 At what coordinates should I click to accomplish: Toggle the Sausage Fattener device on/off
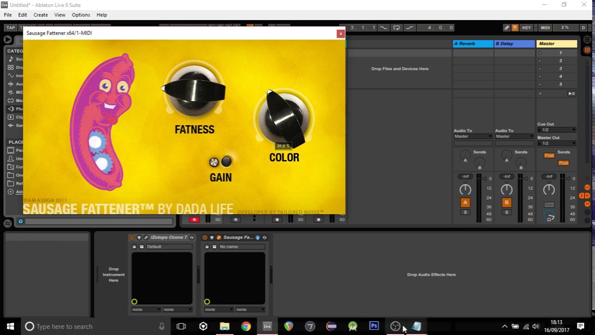[205, 237]
